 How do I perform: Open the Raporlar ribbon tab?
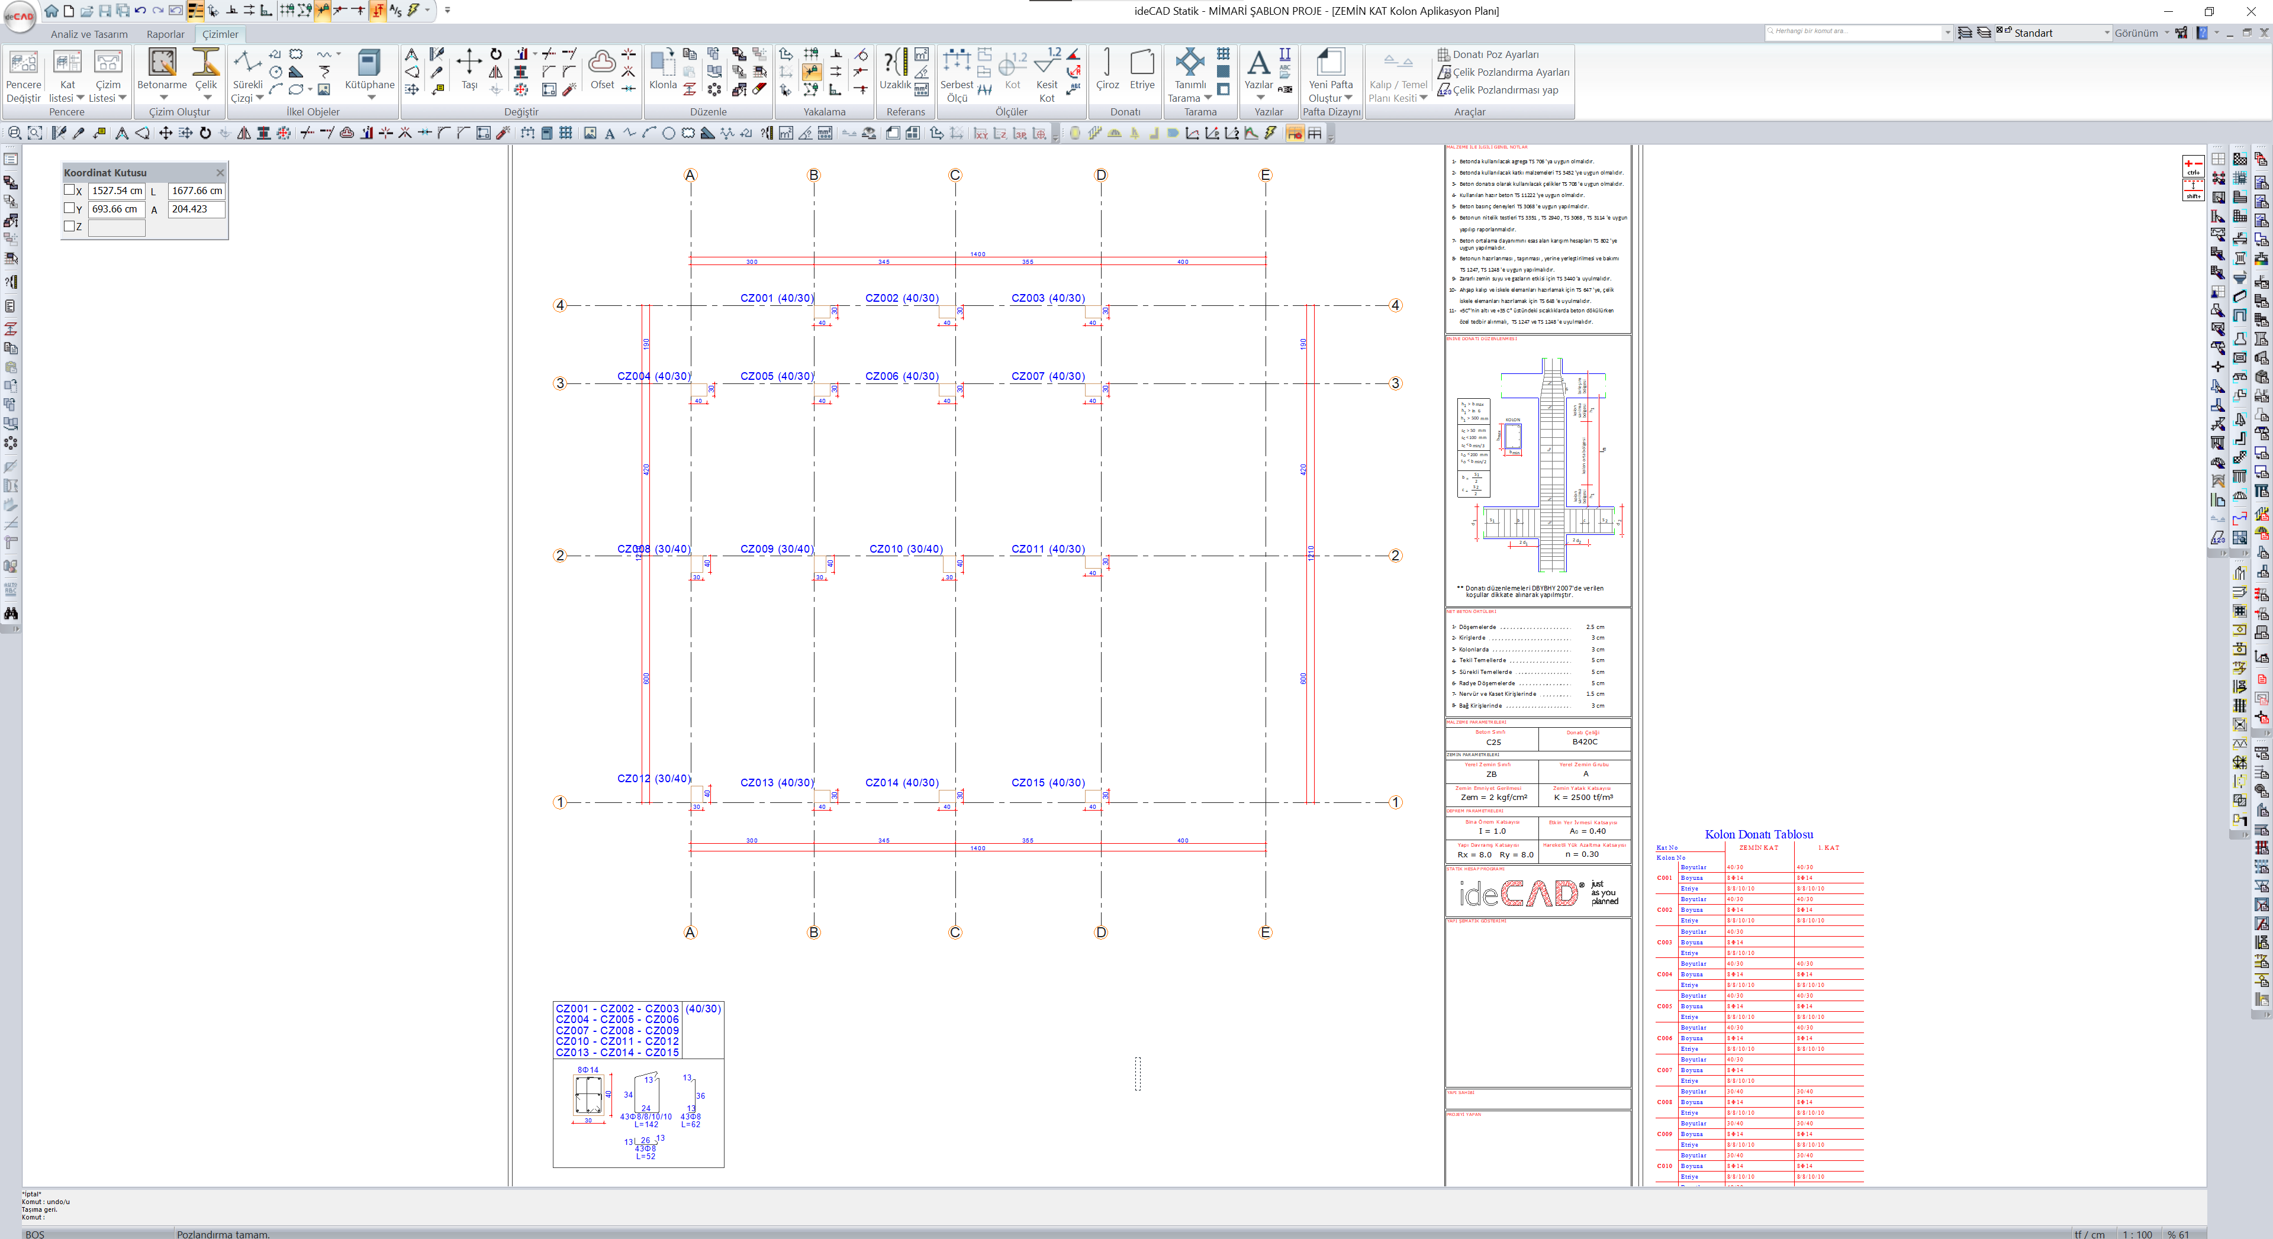[165, 34]
